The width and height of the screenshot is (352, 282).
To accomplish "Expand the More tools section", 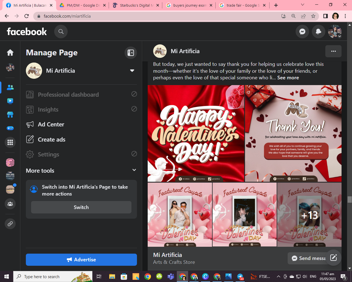I will pos(134,170).
